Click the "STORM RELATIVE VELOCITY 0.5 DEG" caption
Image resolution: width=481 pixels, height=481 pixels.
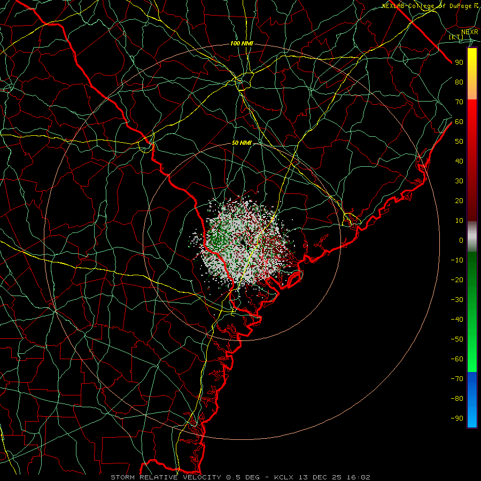coord(185,477)
